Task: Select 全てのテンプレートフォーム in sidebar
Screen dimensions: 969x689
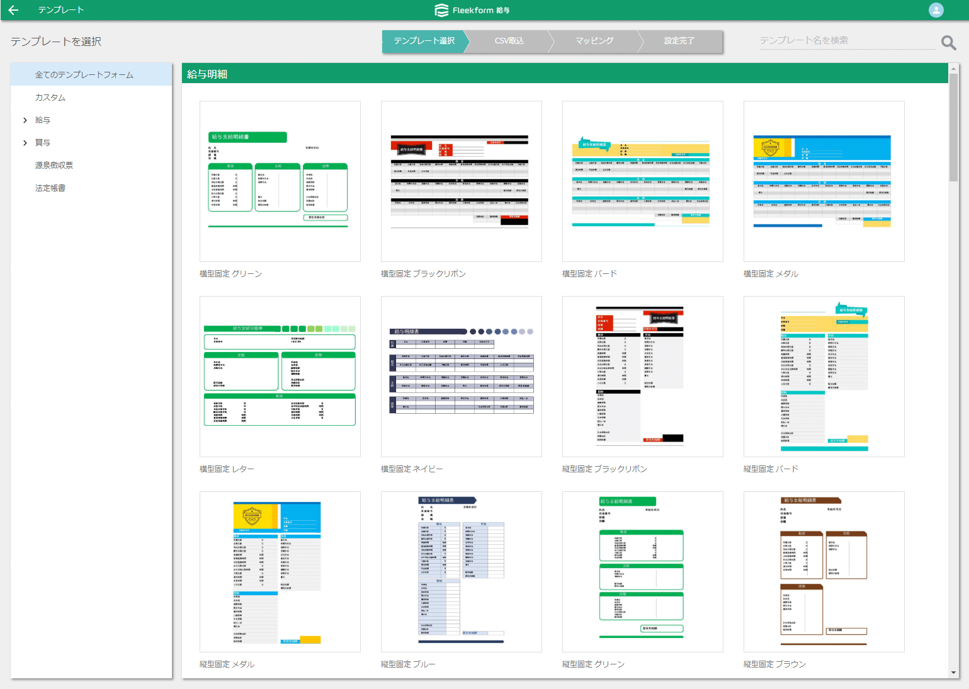Action: [84, 75]
